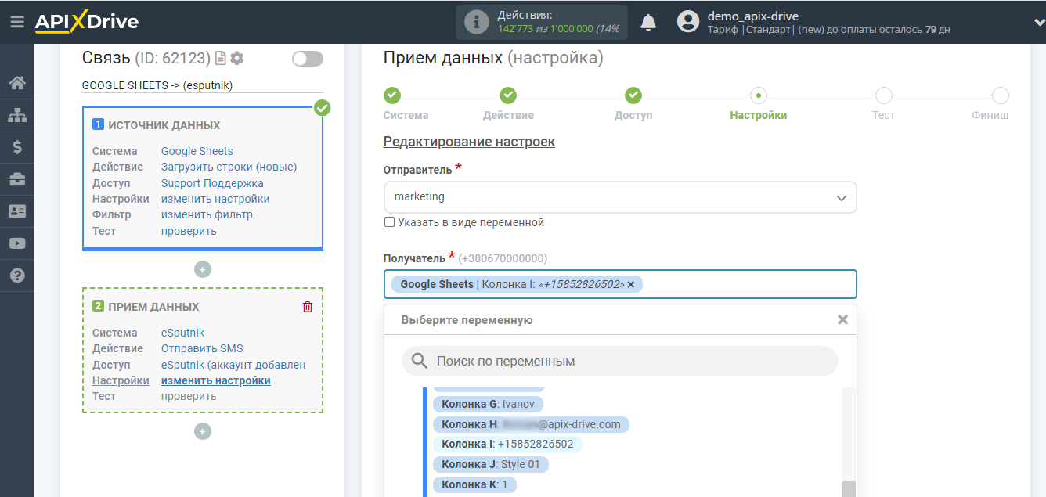Viewport: 1046px width, 497px height.
Task: Select variable 'Колонка K: 1'
Action: (x=474, y=484)
